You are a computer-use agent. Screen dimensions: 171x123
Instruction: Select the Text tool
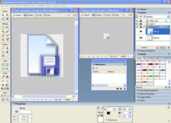[x=7, y=52]
